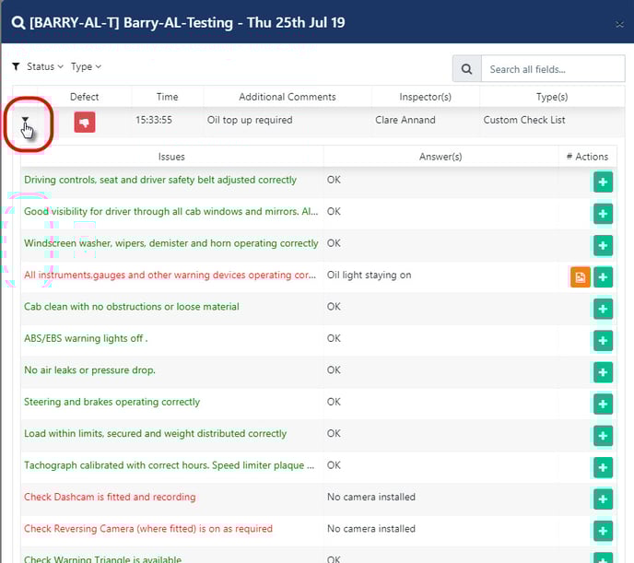Click inspector name Clare Annand

tap(405, 120)
